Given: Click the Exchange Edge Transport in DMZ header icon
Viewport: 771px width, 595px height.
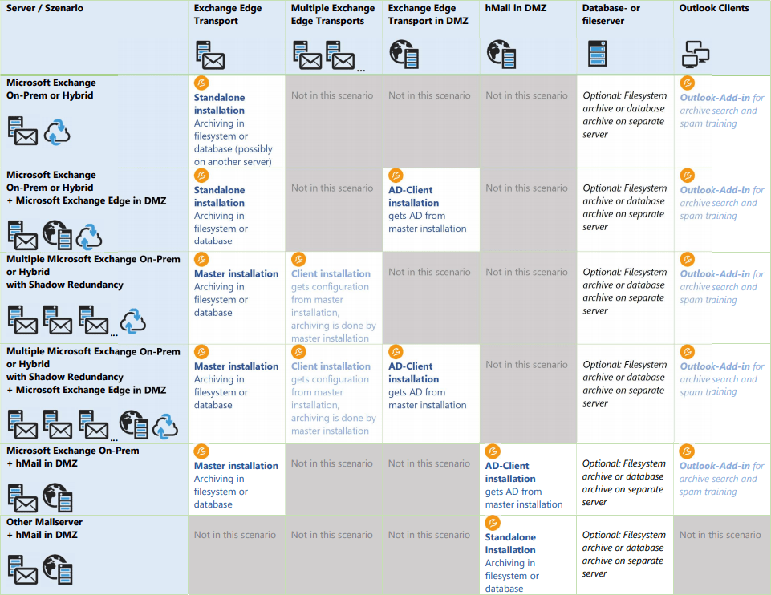Looking at the screenshot, I should [404, 54].
